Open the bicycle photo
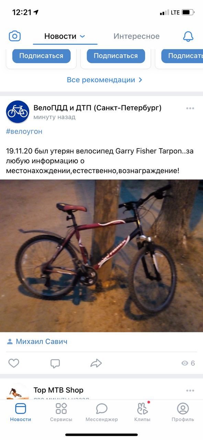This screenshot has width=203, height=440. click(x=101, y=255)
